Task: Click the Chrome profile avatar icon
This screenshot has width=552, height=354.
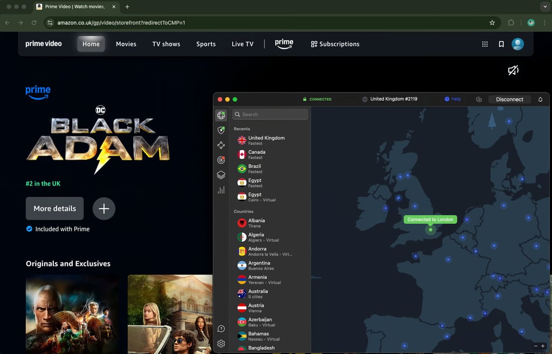Action: (531, 23)
